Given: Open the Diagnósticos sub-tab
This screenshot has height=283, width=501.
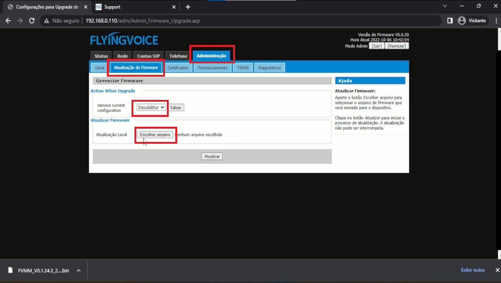Looking at the screenshot, I should (x=269, y=68).
